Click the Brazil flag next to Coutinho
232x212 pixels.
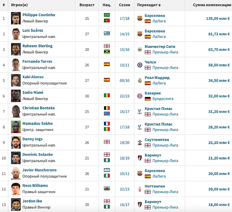point(107,15)
